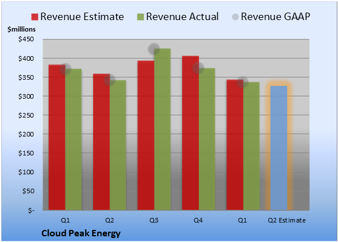This screenshot has height=242, width=338.
Task: Click the 'Cloud Peak Energy' chart title
Action: pos(81,233)
